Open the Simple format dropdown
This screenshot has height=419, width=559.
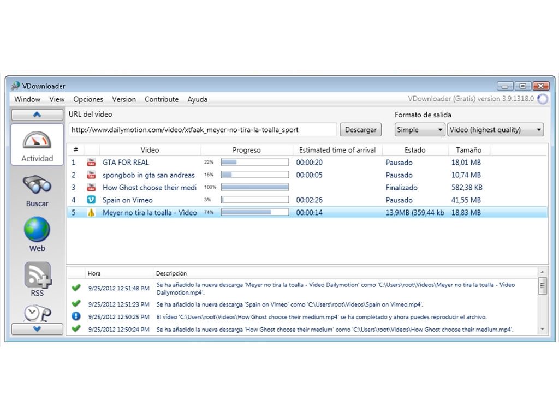420,130
